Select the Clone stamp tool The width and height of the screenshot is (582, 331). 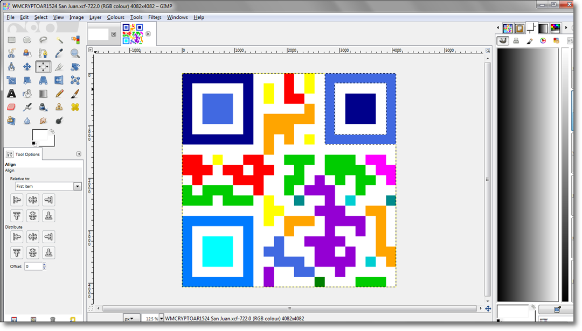(59, 107)
